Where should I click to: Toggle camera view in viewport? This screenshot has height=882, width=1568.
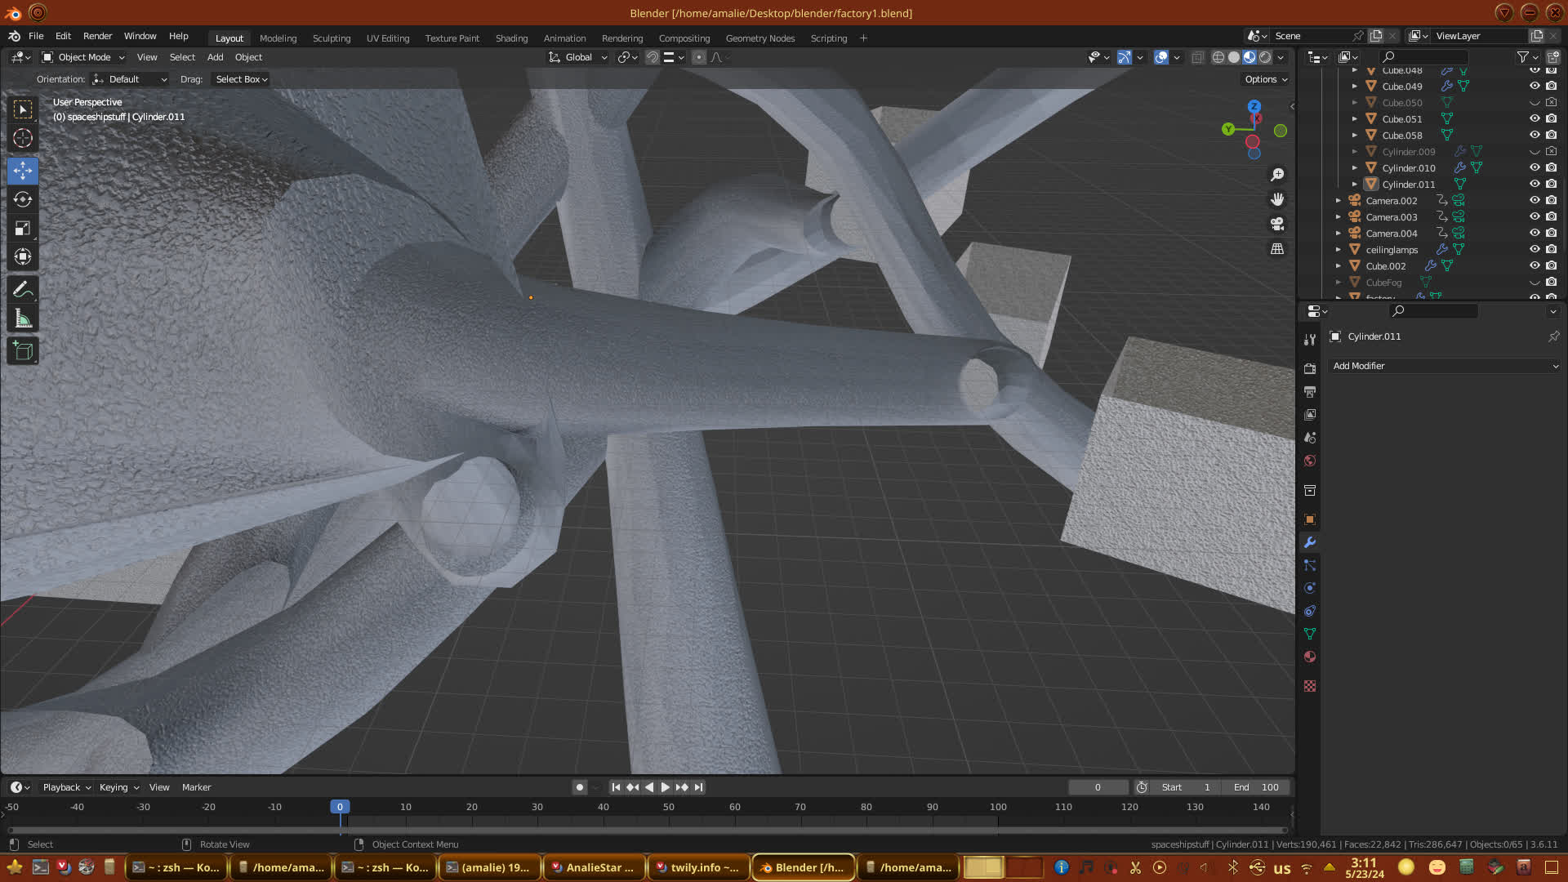tap(1277, 224)
